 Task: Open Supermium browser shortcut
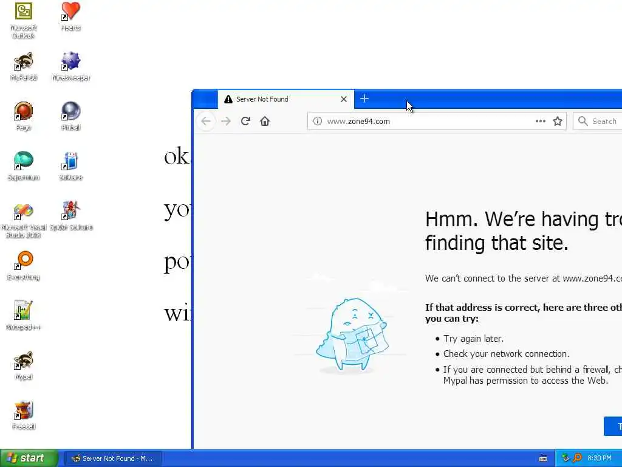click(x=24, y=166)
